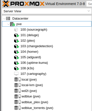92x111 pixels.
Task: Click the pve node status icon
Action: [x=12, y=24]
